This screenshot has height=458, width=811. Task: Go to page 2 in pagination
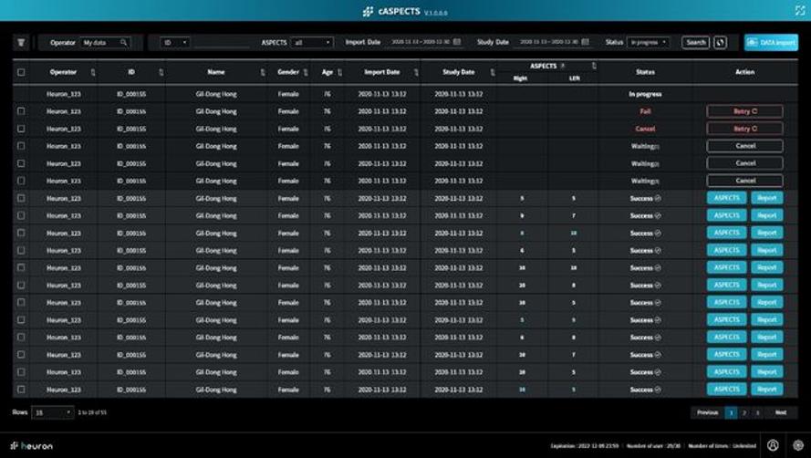click(x=744, y=412)
